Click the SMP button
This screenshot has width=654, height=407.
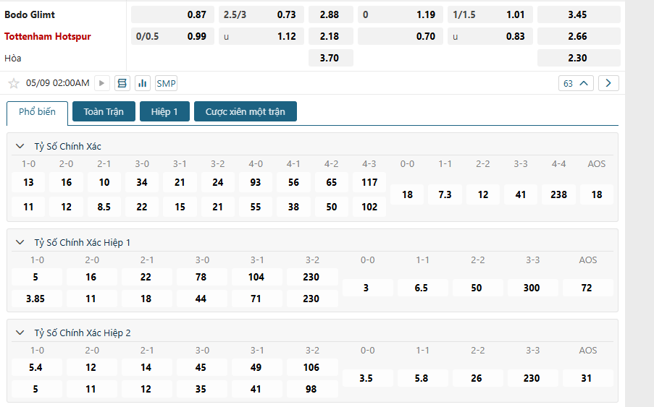pyautogui.click(x=166, y=83)
